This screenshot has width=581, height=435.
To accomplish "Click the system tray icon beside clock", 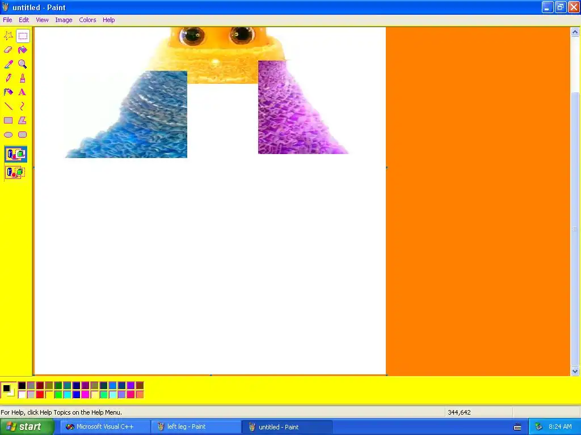I will pyautogui.click(x=538, y=427).
